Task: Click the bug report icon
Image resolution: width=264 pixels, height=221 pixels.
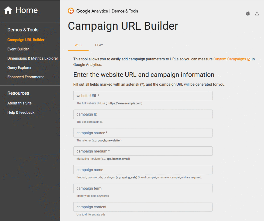Action: point(248,14)
